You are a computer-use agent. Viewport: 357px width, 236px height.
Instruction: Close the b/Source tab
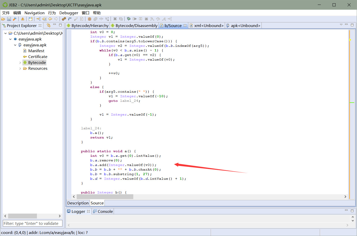tap(185, 25)
